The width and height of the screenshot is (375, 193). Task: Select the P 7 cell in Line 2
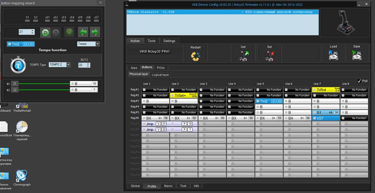pos(184,130)
